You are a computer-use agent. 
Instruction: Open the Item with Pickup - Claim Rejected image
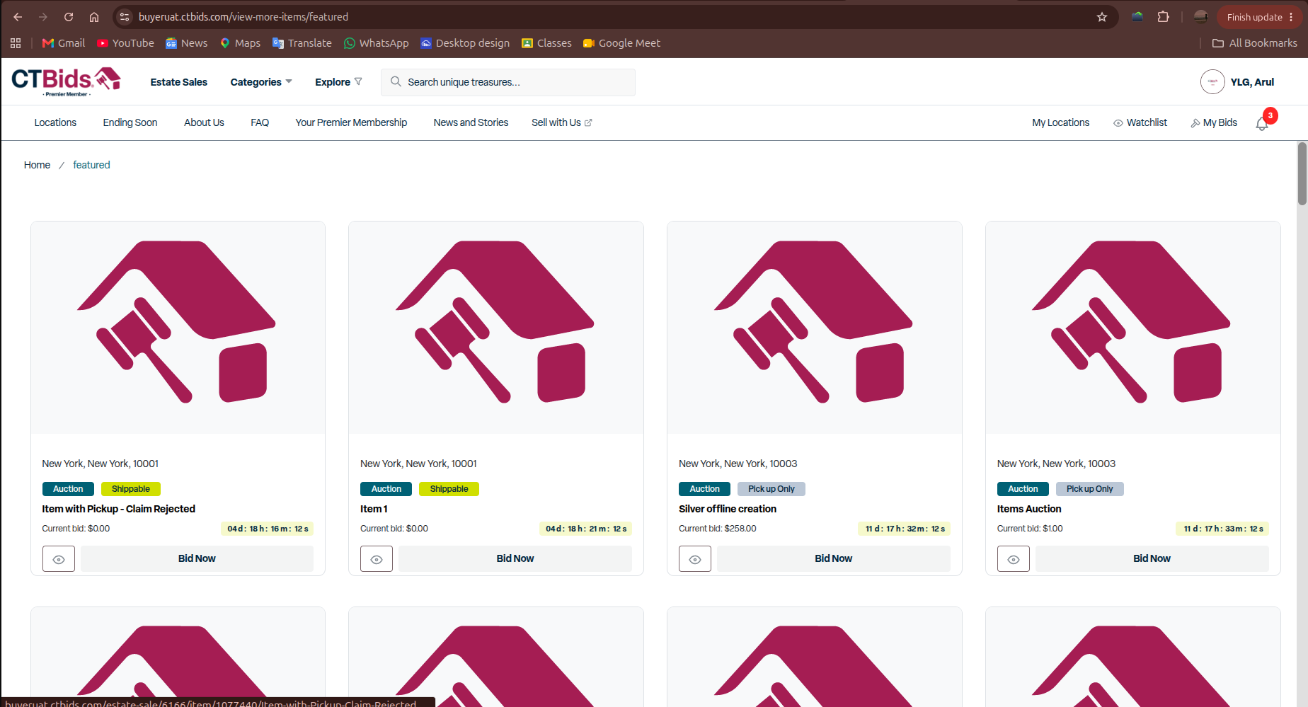pos(178,328)
